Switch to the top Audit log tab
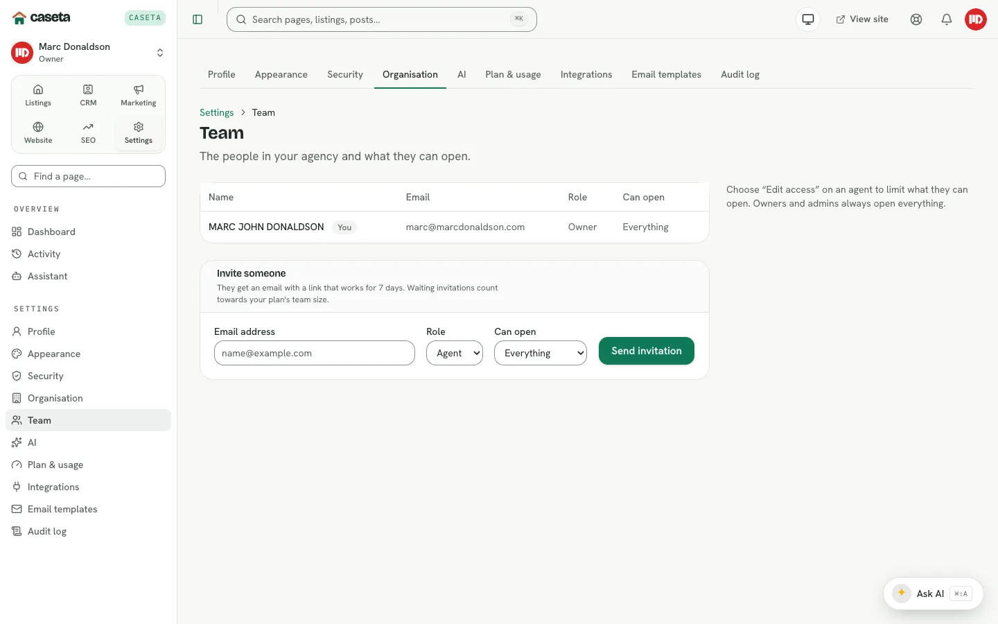 point(740,74)
